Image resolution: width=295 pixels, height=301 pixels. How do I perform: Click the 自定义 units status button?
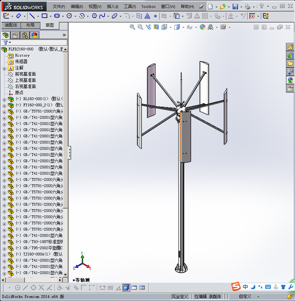(245, 296)
